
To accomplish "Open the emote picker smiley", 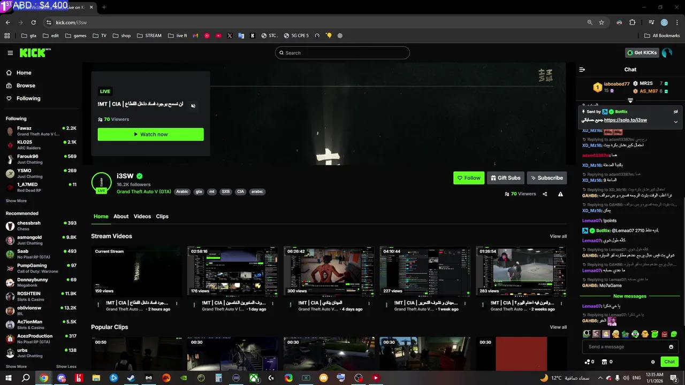I will coord(671,346).
